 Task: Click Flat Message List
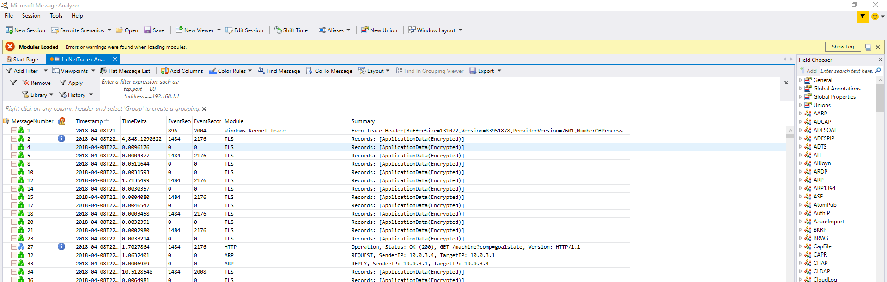(x=125, y=71)
